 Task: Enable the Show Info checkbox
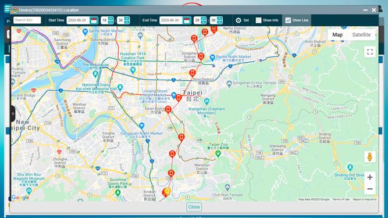[258, 20]
